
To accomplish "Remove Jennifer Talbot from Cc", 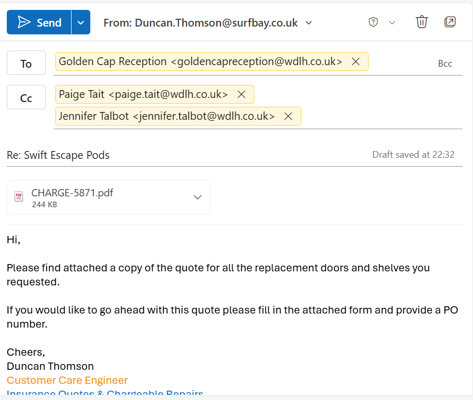I will 288,116.
